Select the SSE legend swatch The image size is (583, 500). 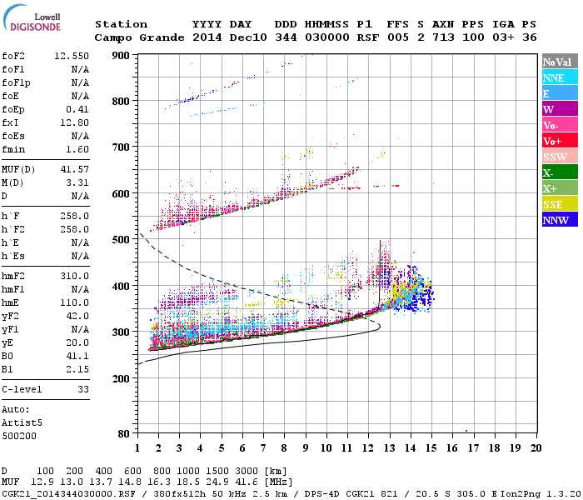click(x=560, y=204)
